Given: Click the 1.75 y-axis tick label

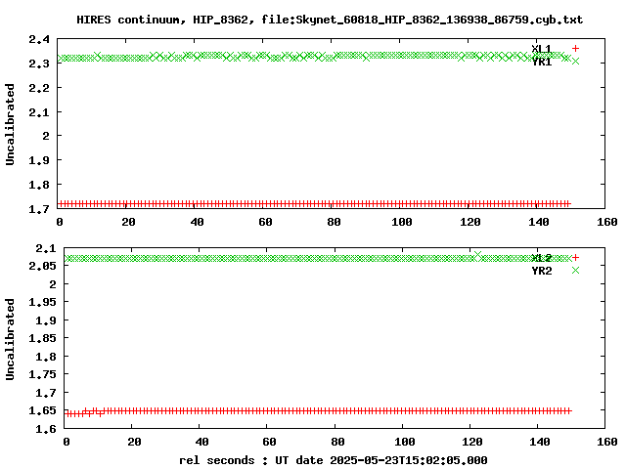Looking at the screenshot, I should pyautogui.click(x=43, y=374).
